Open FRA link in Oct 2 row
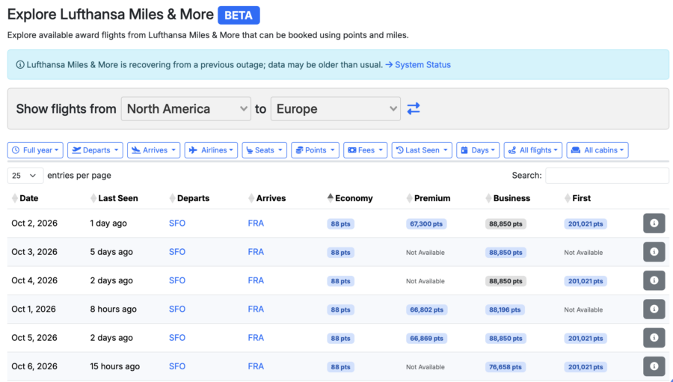 tap(256, 224)
